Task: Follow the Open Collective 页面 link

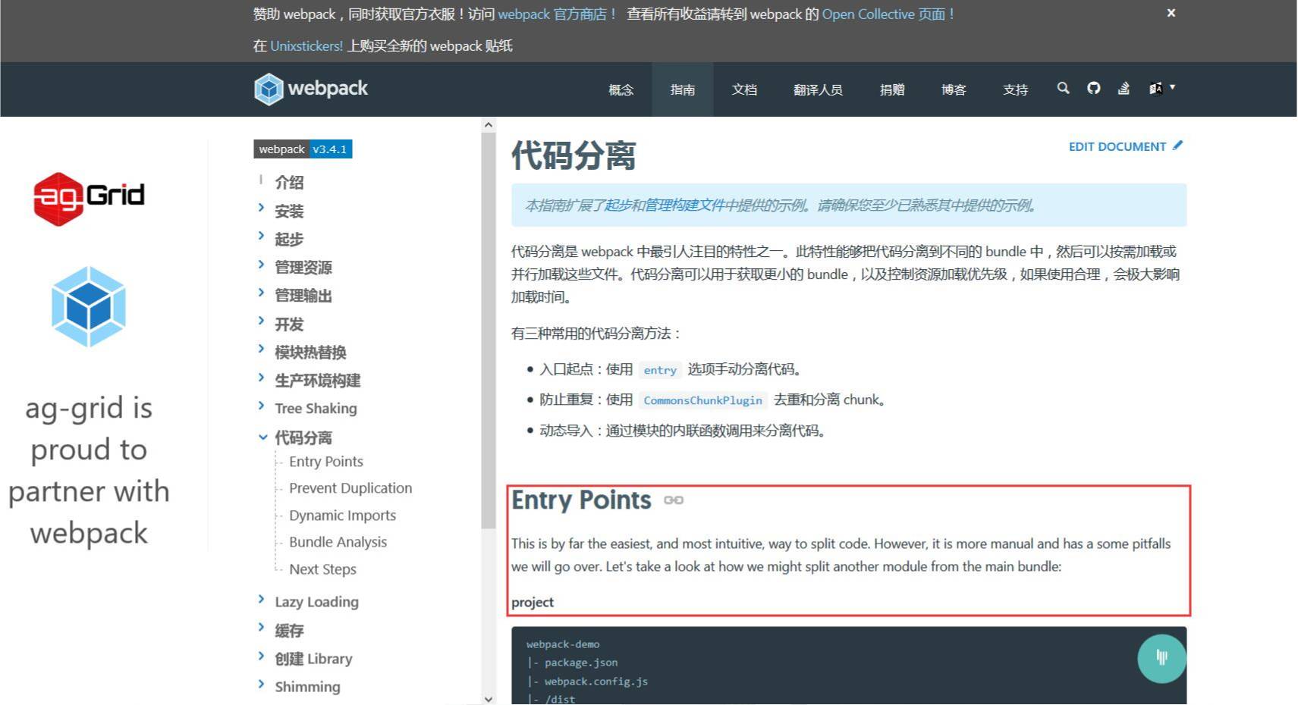Action: point(888,14)
